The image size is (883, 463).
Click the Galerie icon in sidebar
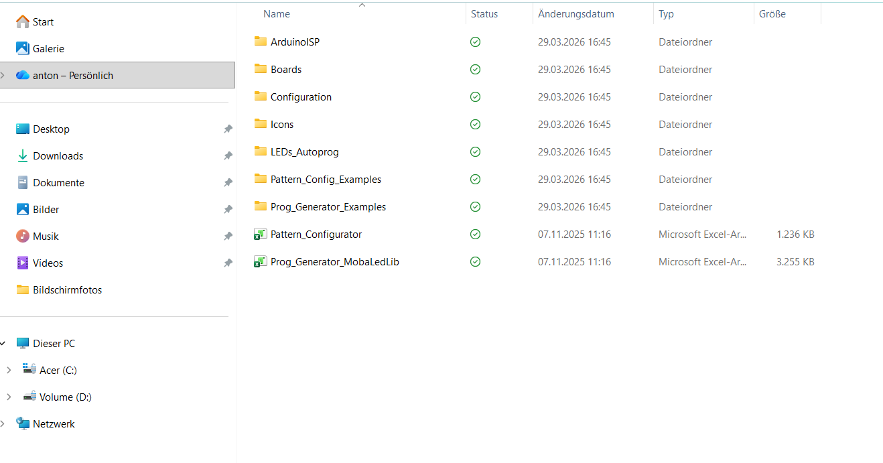point(23,48)
